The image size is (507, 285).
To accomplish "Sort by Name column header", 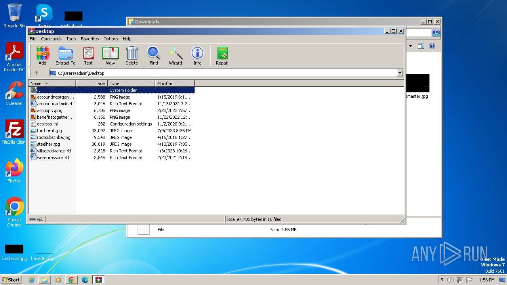I will pos(52,83).
